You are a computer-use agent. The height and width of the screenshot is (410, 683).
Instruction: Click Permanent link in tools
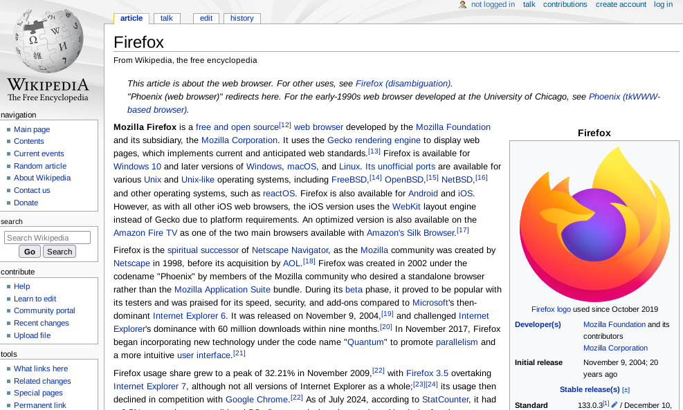(40, 405)
